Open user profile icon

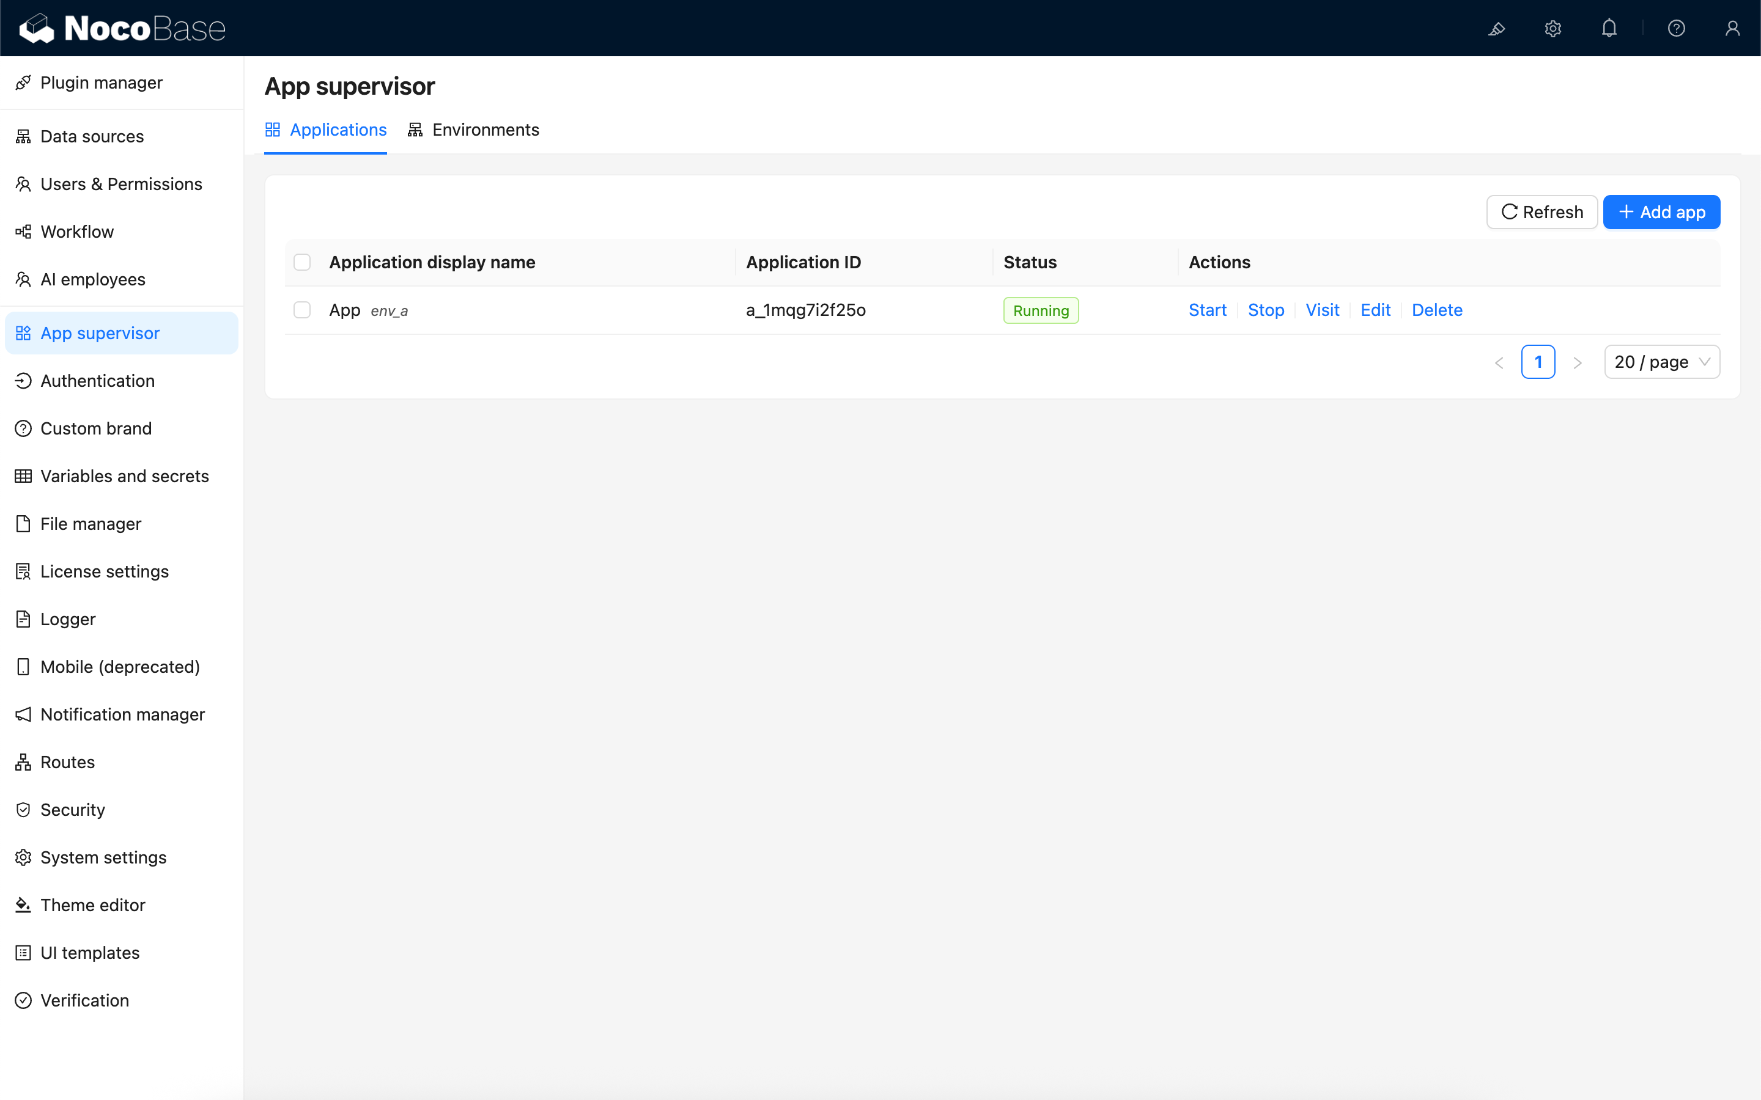[x=1733, y=28]
